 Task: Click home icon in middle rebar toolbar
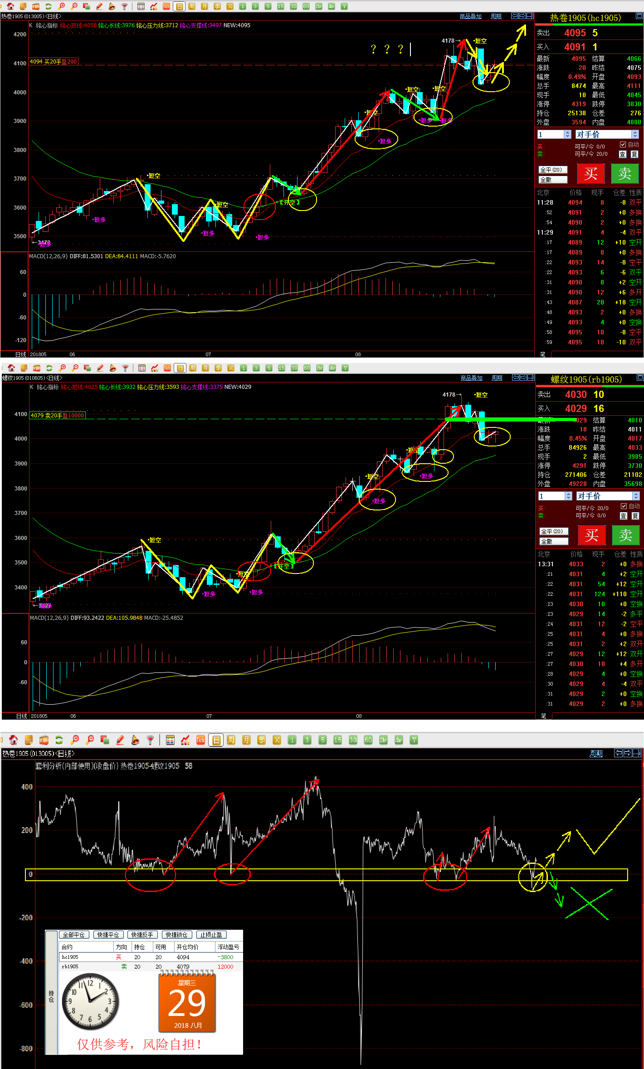click(11, 368)
